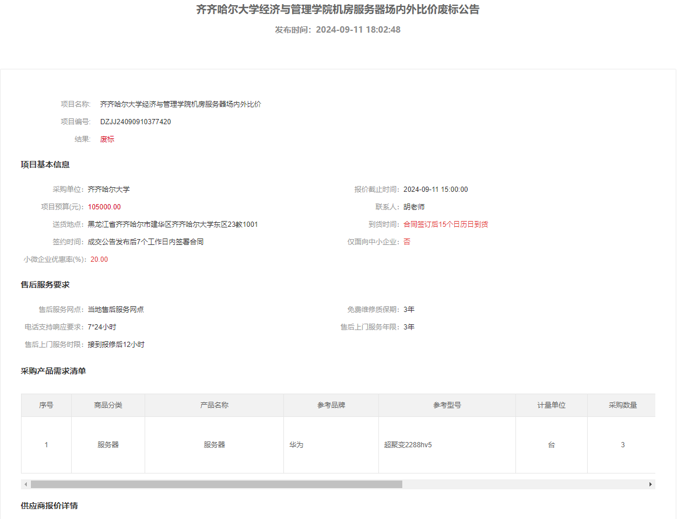
Task: Click the 商品分类 column header
Action: pyautogui.click(x=108, y=405)
